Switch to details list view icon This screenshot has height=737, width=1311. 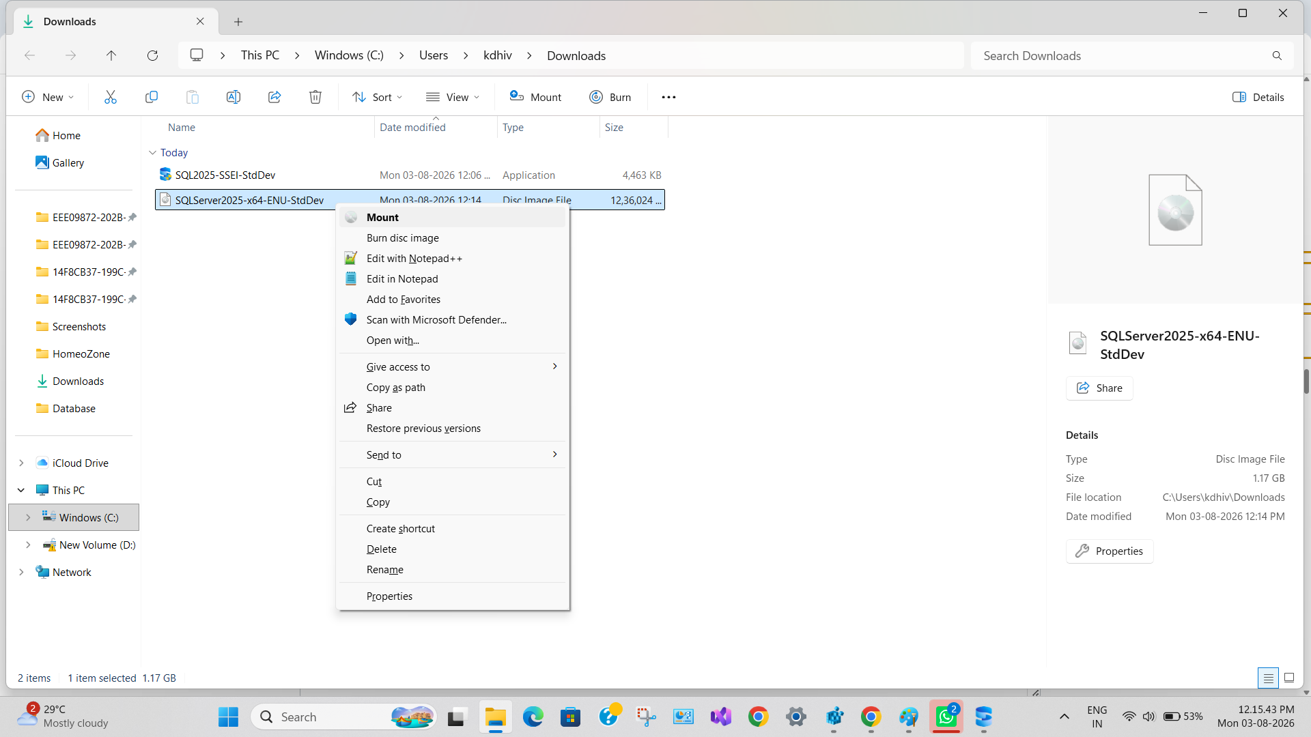point(1268,678)
